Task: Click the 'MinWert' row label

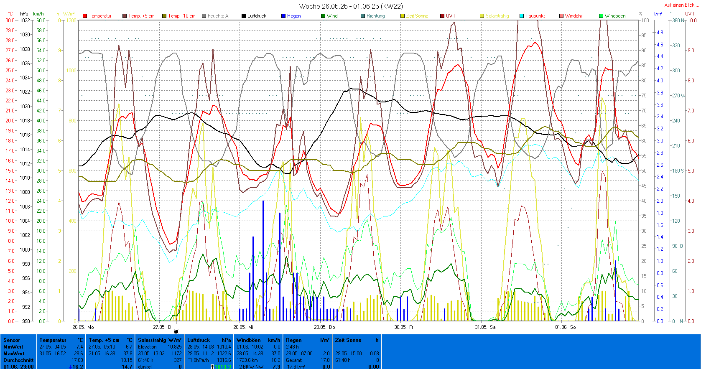Action: click(x=13, y=347)
